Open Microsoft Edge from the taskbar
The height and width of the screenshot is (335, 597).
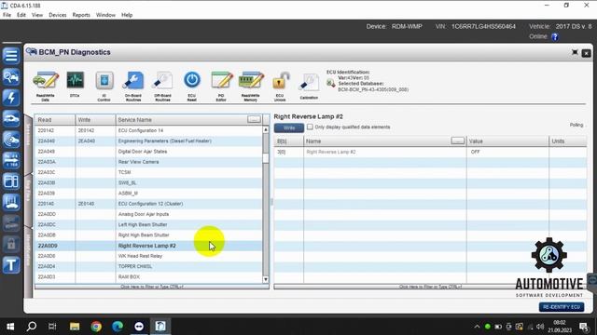point(118,327)
